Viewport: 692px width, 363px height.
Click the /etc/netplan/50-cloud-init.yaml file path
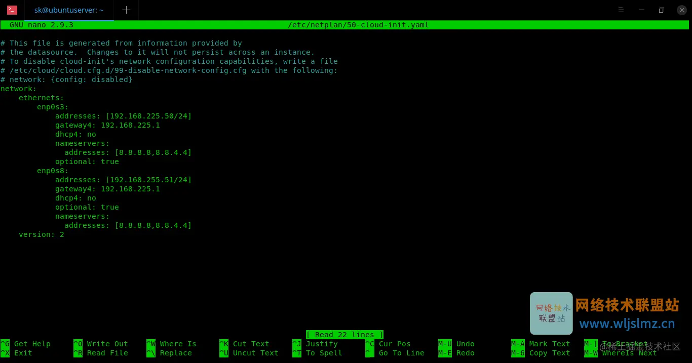(358, 25)
